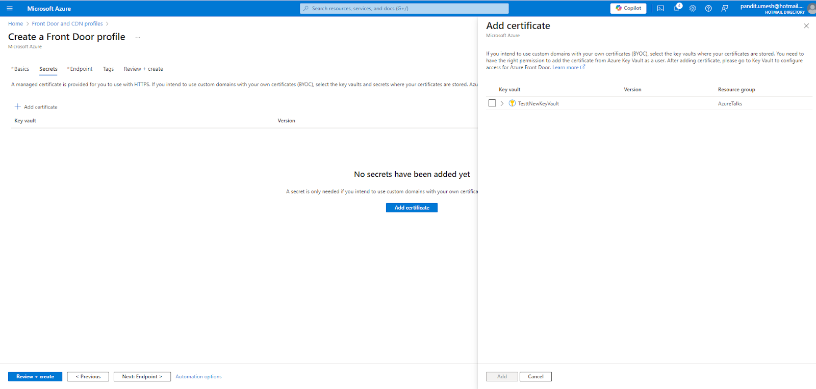The height and width of the screenshot is (389, 816).
Task: Click the account avatar picture
Action: point(811,9)
